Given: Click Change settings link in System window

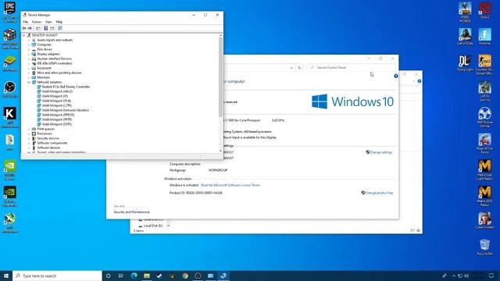Looking at the screenshot, I should coord(381,152).
